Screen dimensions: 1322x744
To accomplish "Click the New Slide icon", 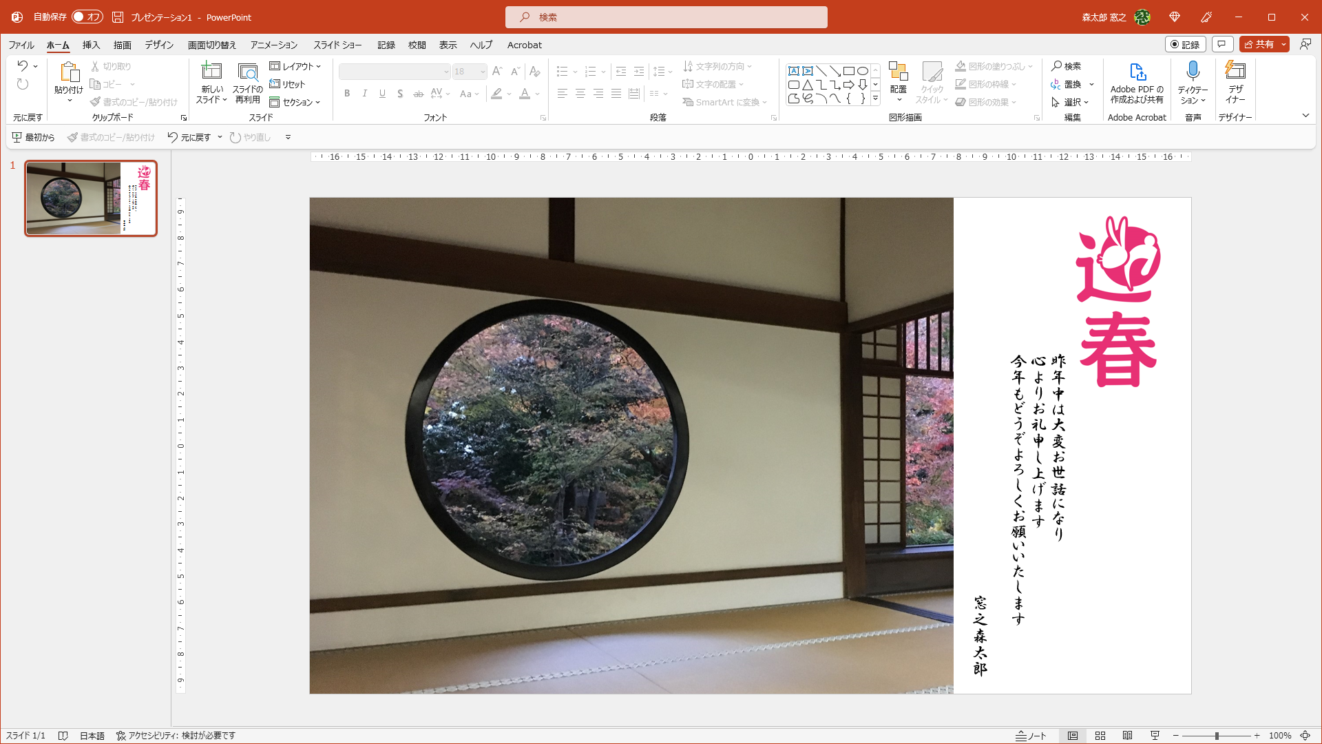I will coord(211,71).
